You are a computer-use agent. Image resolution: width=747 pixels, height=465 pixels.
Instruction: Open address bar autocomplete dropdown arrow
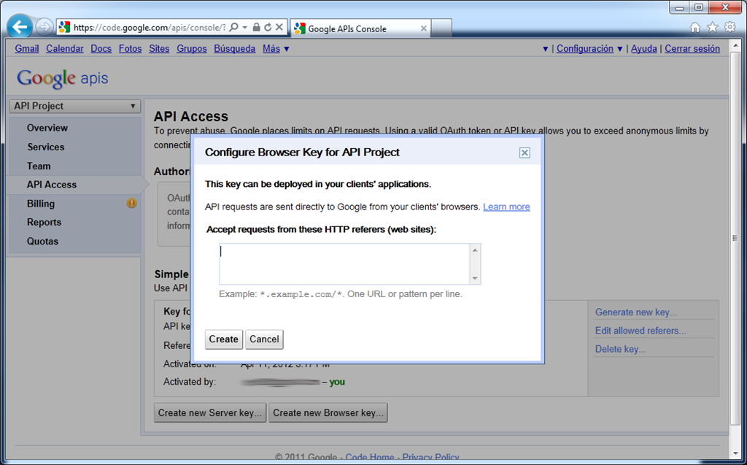[245, 27]
